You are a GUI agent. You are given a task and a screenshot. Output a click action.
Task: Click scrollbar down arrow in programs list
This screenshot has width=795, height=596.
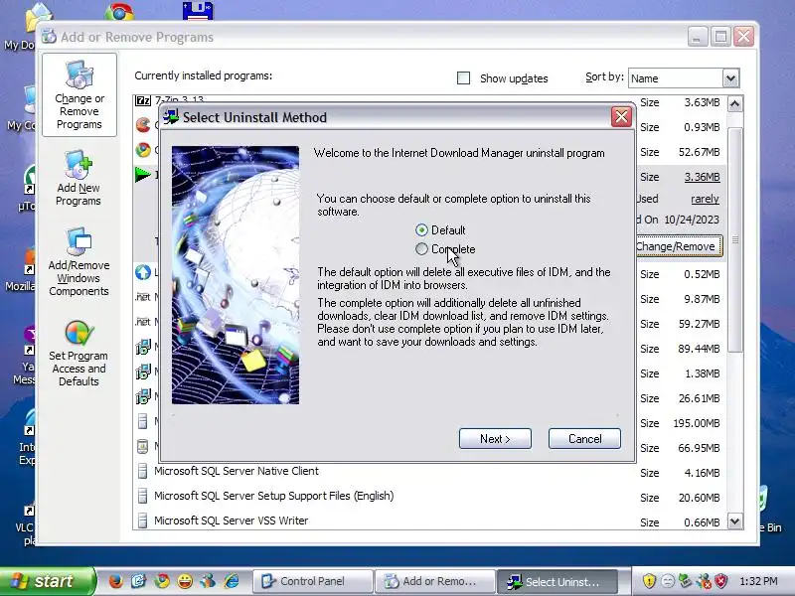coord(734,521)
